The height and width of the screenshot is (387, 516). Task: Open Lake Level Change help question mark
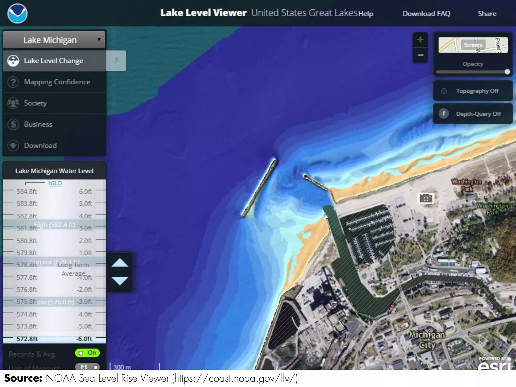[116, 61]
